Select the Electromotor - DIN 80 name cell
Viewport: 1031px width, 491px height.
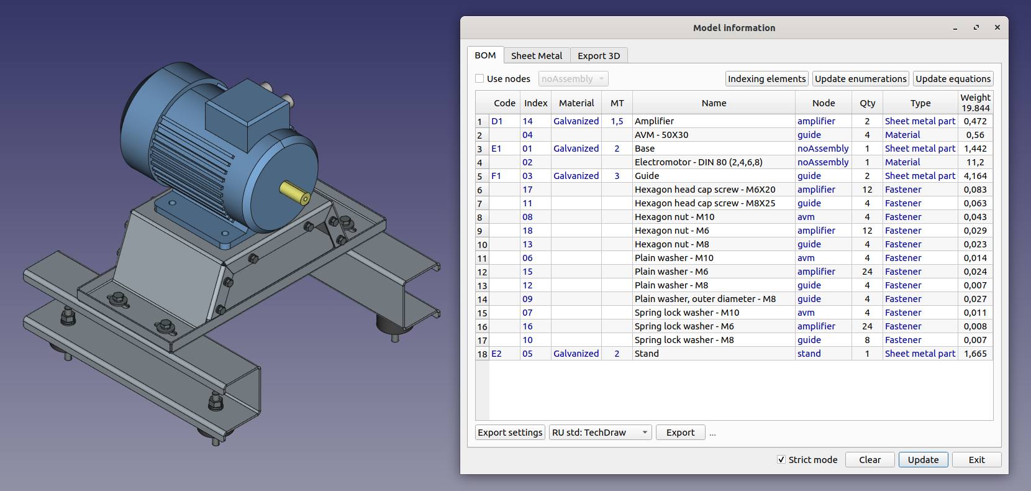[698, 162]
